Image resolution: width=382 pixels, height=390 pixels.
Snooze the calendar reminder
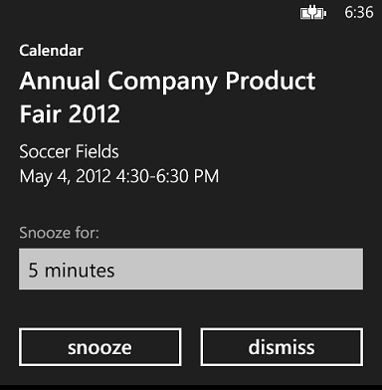(x=100, y=347)
